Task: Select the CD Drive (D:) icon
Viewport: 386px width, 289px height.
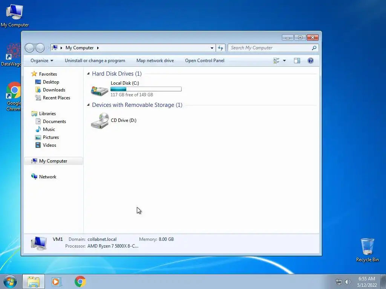Action: point(100,120)
